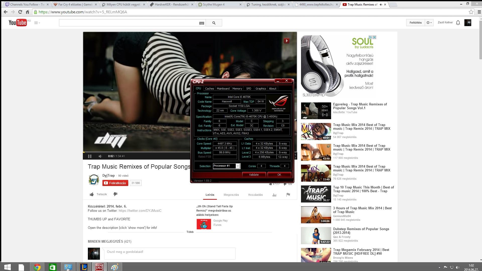This screenshot has width=482, height=271.
Task: Switch to CPU-Z Mainboard tab
Action: click(x=223, y=89)
